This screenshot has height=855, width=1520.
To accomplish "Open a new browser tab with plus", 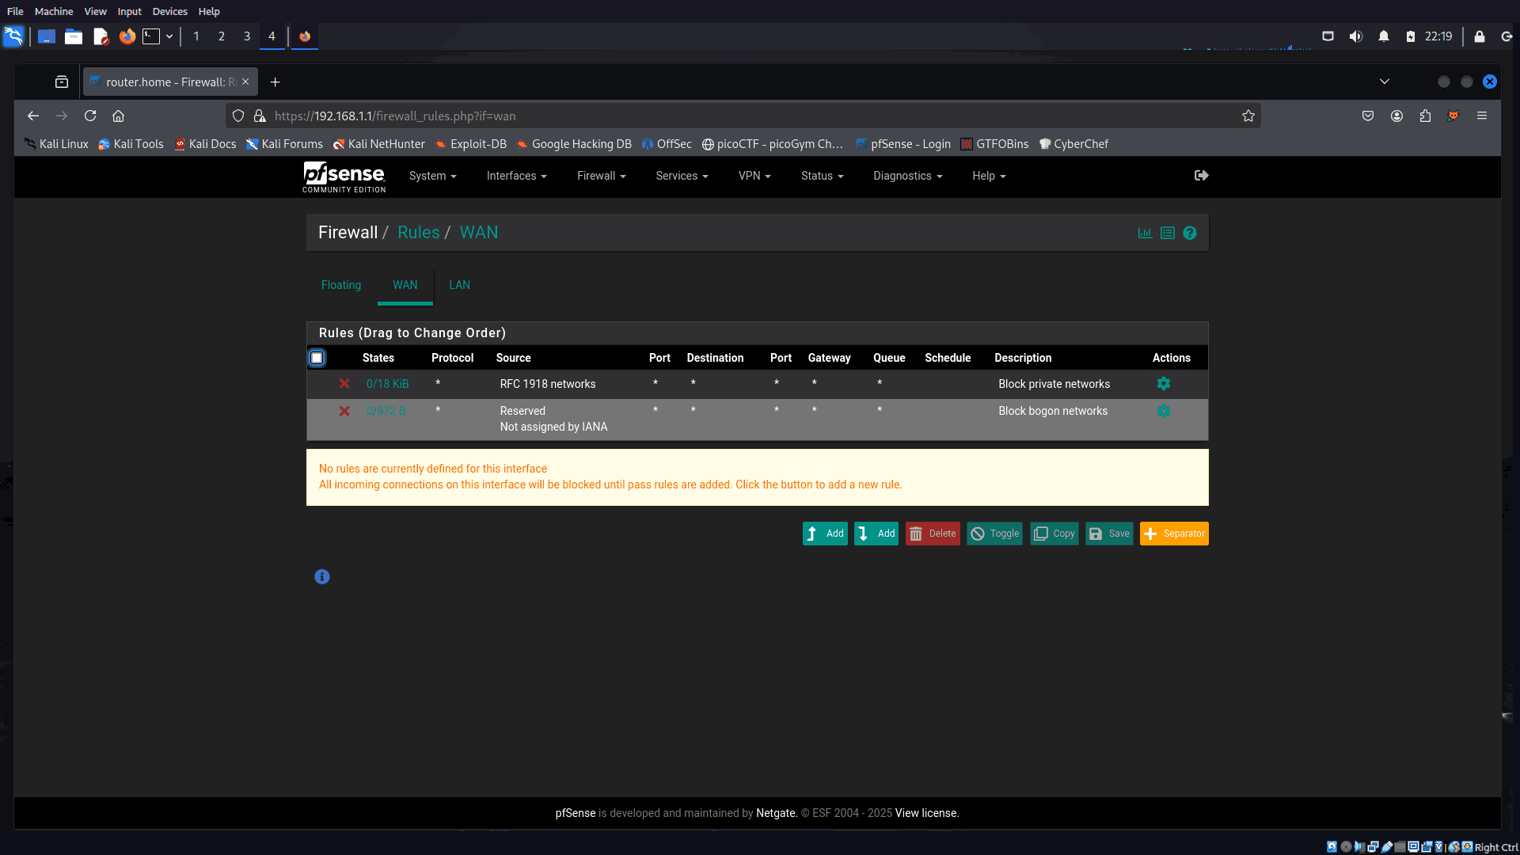I will pos(275,82).
